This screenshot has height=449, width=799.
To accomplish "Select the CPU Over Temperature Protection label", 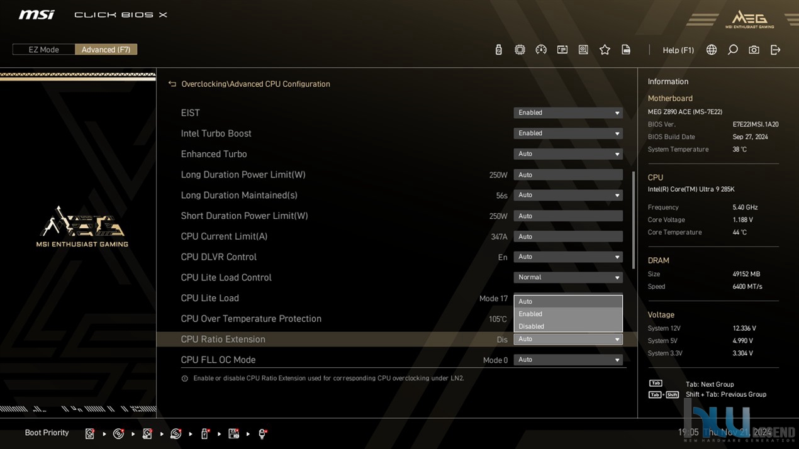I will click(x=251, y=319).
